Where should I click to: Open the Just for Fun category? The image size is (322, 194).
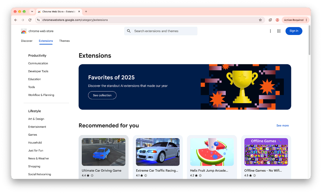click(36, 150)
